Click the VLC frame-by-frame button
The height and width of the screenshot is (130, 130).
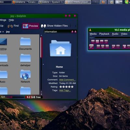(106, 42)
